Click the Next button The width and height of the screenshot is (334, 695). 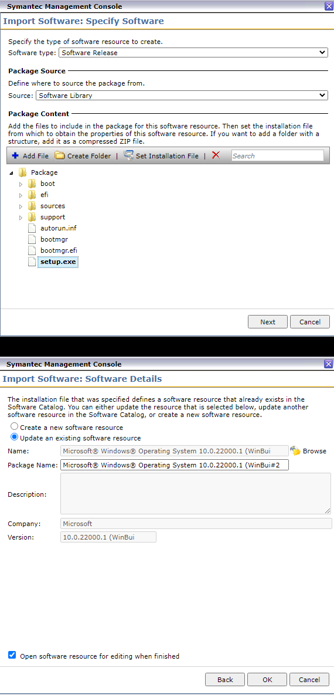pos(268,322)
